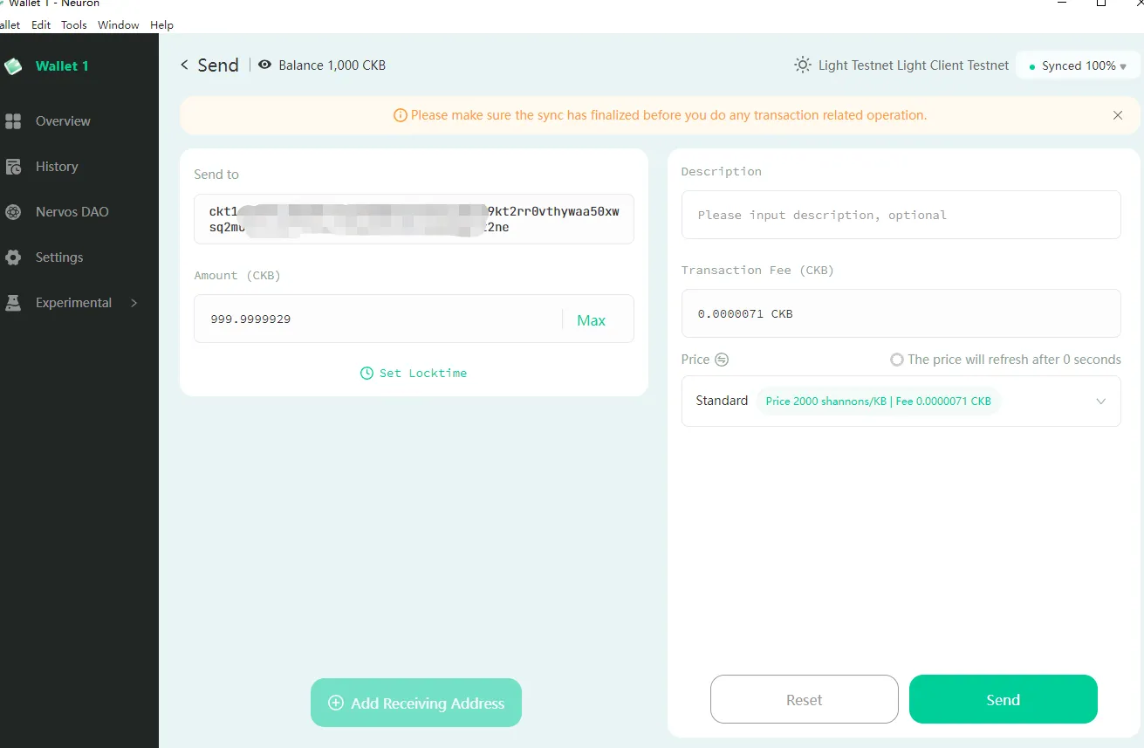Screen dimensions: 1144x748
Task: Dismiss the sync warning banner
Action: [x=1118, y=115]
